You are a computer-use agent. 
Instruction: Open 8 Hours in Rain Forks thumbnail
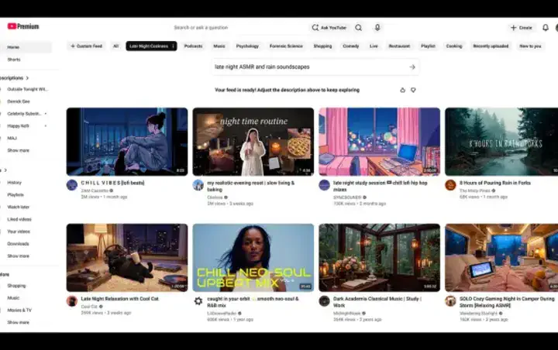(501, 142)
